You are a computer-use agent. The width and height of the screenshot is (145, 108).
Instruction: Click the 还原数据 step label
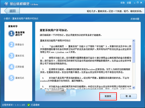pos(19,67)
